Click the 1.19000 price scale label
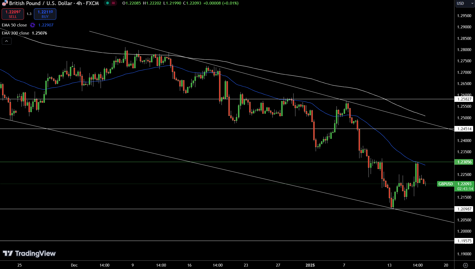Image resolution: width=475 pixels, height=269 pixels. (x=464, y=254)
